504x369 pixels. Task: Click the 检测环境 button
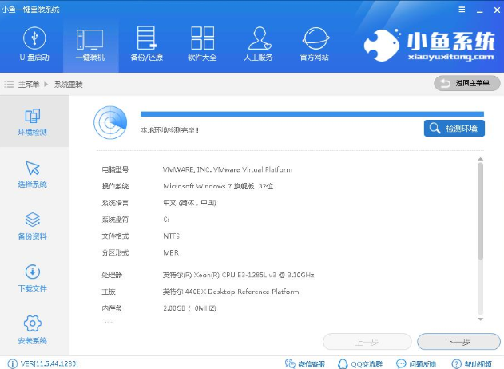click(454, 128)
